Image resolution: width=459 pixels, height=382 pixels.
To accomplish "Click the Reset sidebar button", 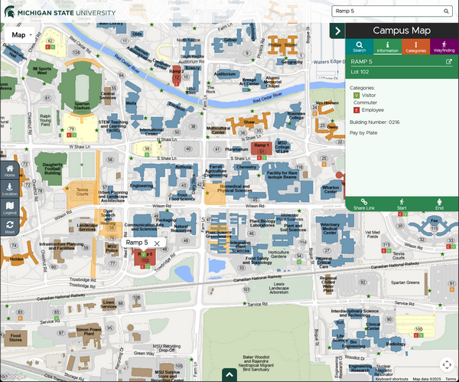I will coord(10,227).
